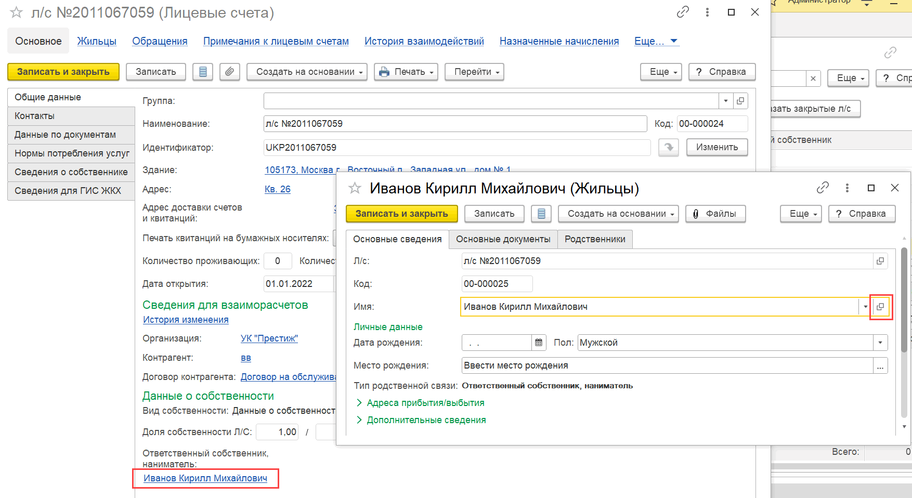Open the Л/с field open-form icon
This screenshot has height=498, width=912.
click(880, 261)
